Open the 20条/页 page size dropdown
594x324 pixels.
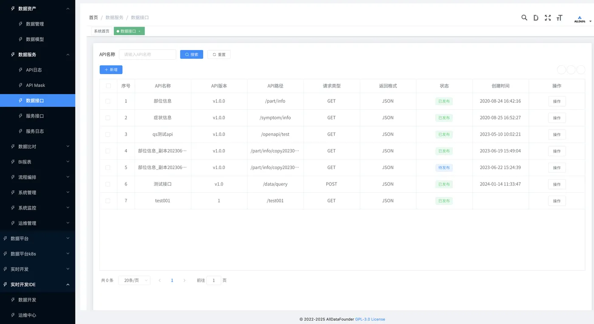134,280
